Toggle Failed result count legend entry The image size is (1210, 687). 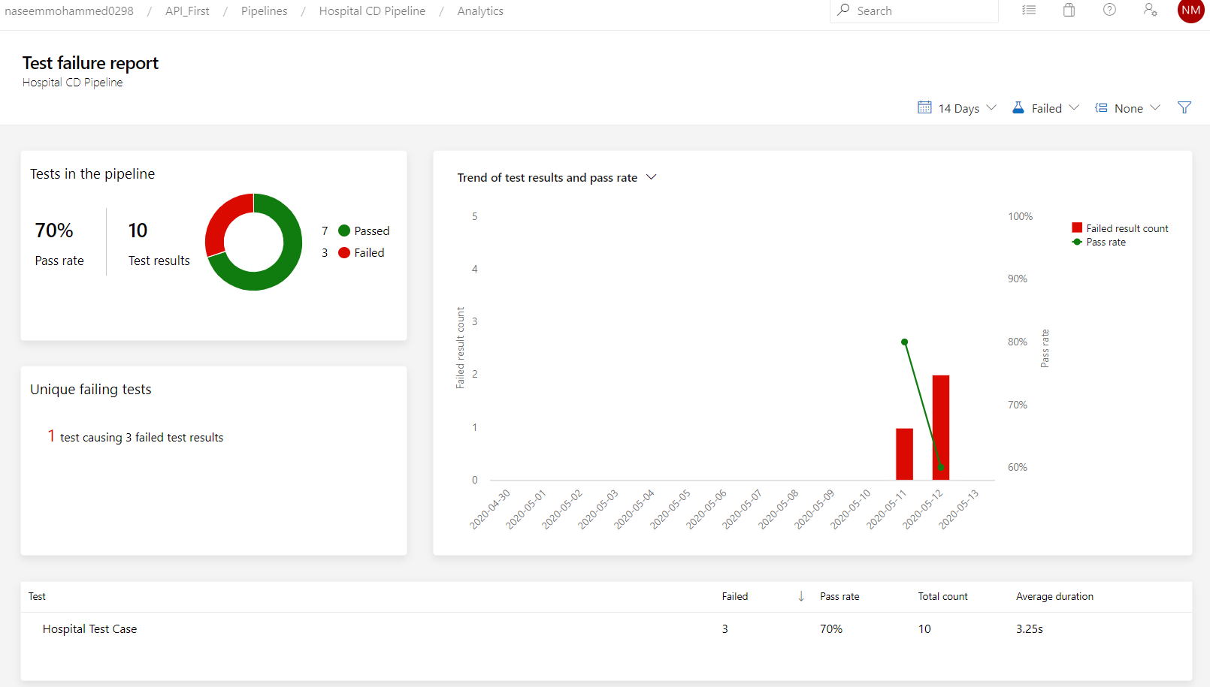(1120, 228)
